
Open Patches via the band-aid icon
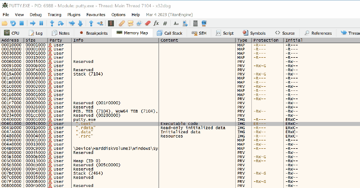click(x=121, y=23)
